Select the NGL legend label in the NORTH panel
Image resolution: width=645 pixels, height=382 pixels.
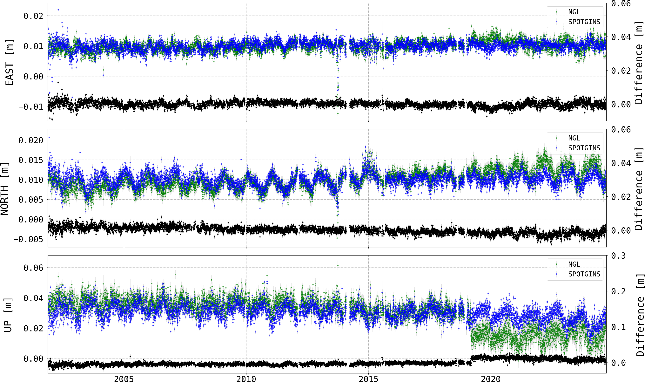(574, 138)
